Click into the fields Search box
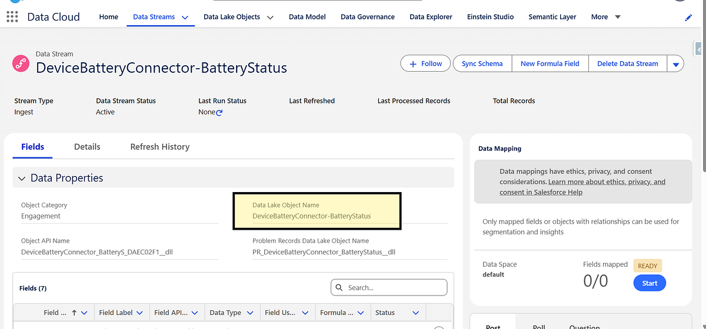706x329 pixels. (x=394, y=288)
